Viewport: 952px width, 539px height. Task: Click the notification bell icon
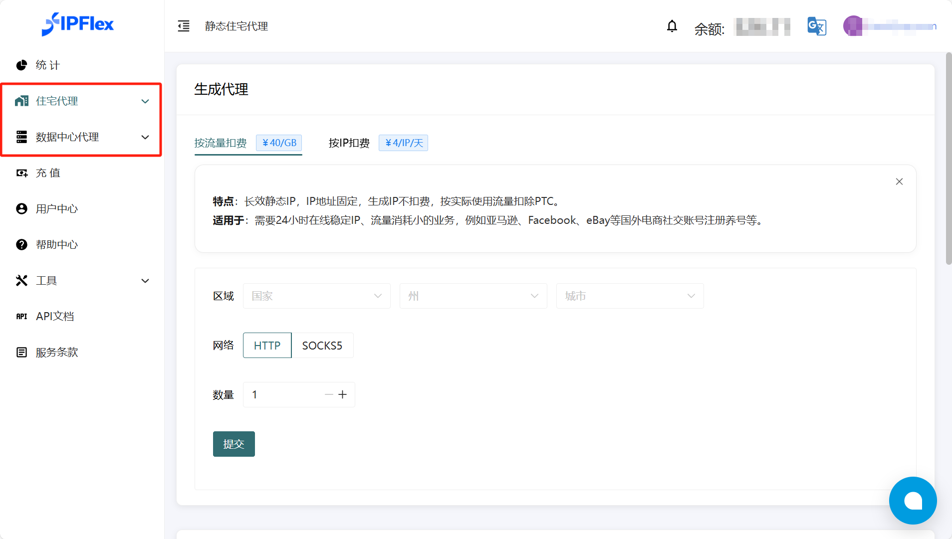(672, 26)
